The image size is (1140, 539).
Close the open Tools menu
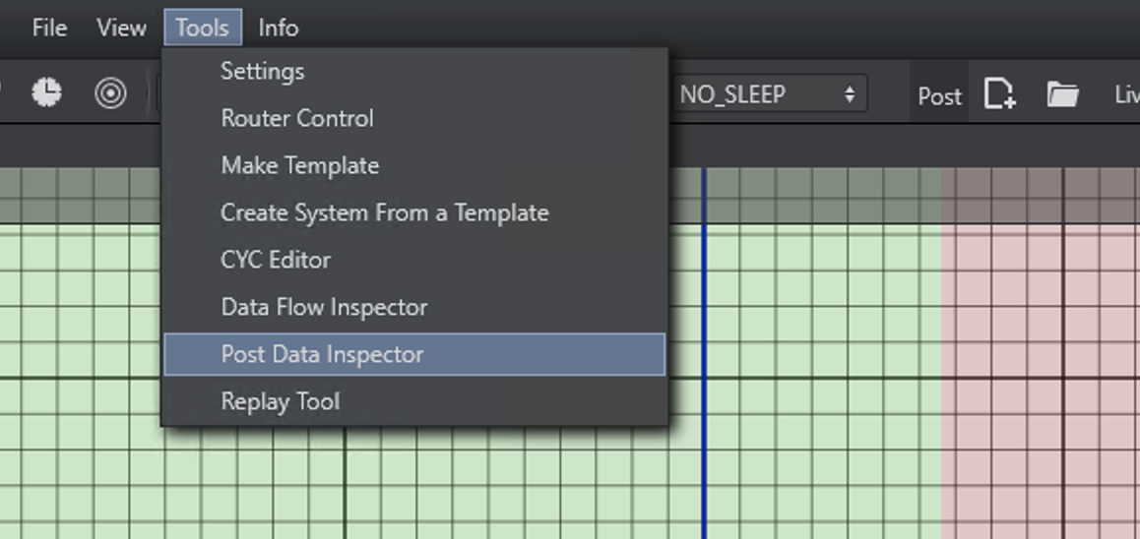point(203,28)
